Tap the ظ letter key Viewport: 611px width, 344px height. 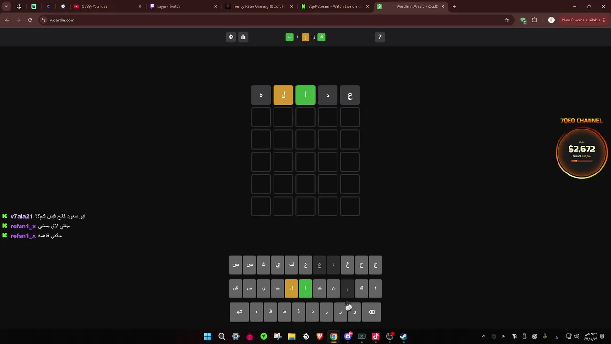270,312
